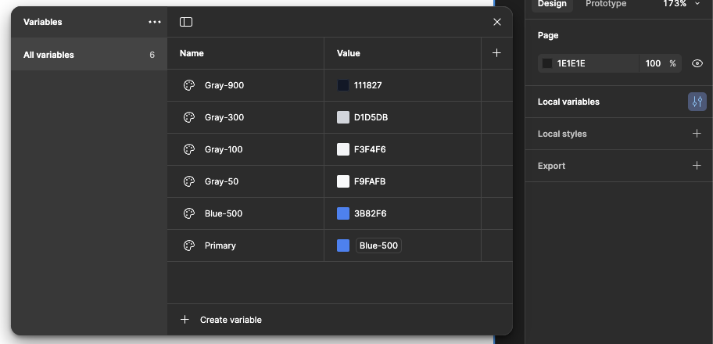Image resolution: width=713 pixels, height=344 pixels.
Task: Click the Blue-500 alias chip on Primary
Action: click(378, 245)
